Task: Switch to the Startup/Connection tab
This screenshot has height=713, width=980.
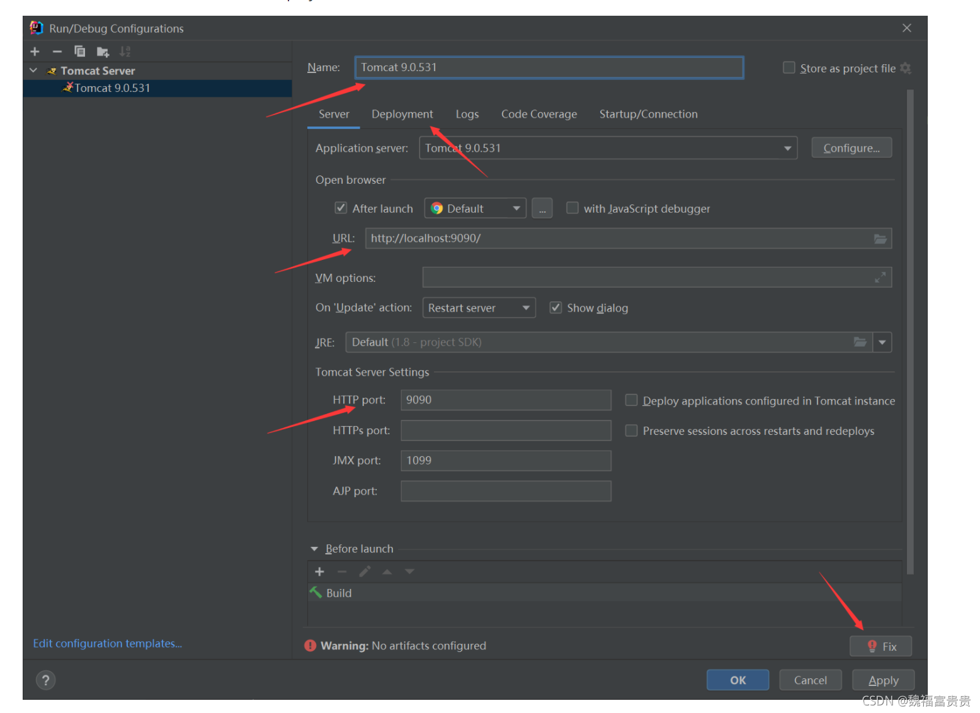Action: point(649,114)
